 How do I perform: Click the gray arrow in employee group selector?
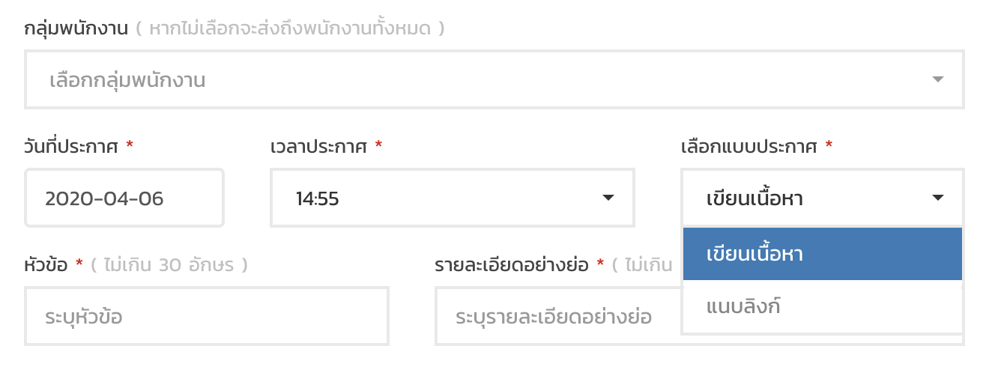coord(937,79)
